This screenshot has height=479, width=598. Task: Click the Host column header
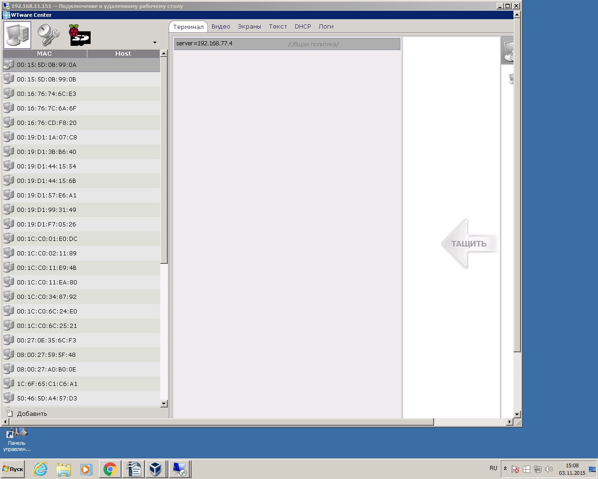point(123,54)
